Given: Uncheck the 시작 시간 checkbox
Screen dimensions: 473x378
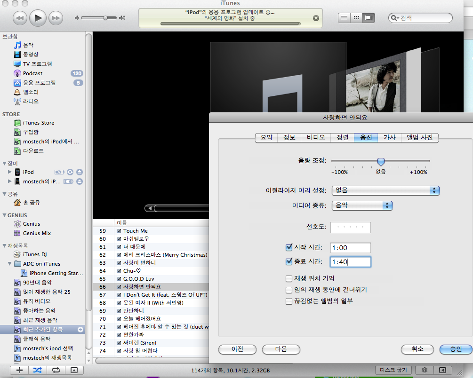Looking at the screenshot, I should pyautogui.click(x=289, y=247).
